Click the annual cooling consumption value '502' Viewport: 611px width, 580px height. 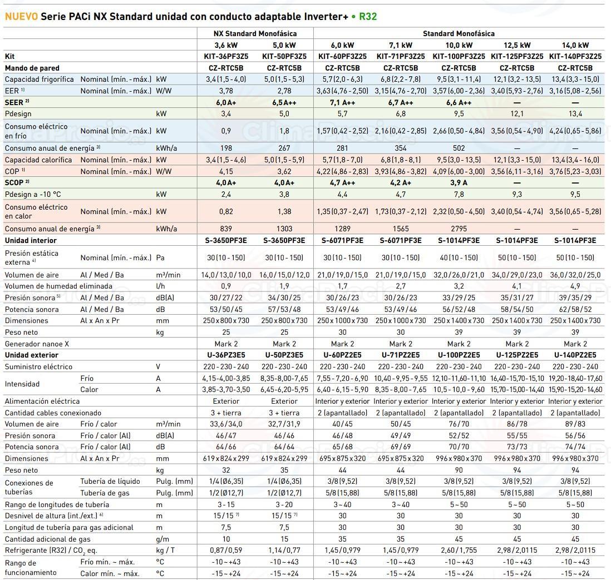click(459, 148)
